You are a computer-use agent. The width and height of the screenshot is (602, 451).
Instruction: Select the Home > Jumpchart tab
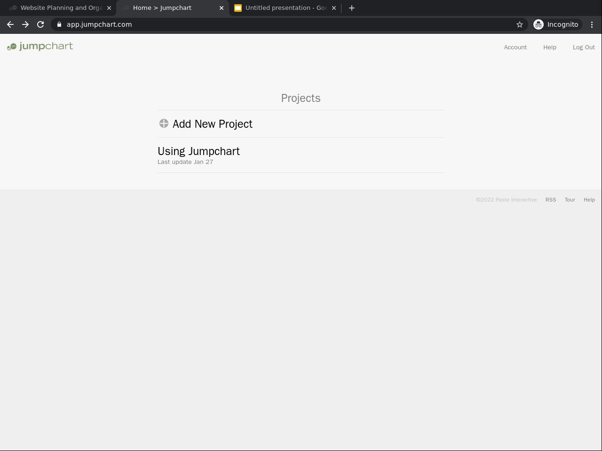click(x=173, y=8)
